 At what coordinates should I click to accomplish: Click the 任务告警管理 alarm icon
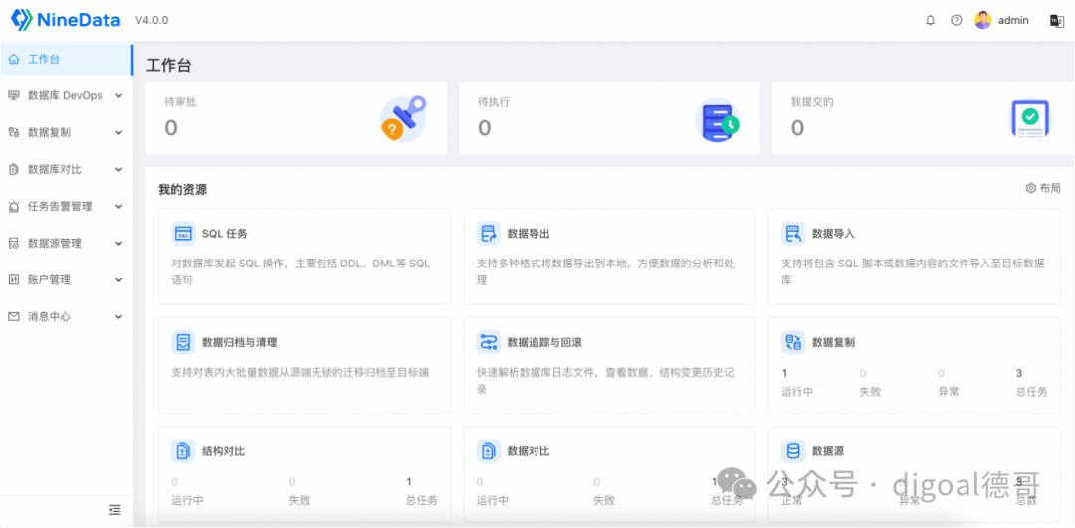14,207
